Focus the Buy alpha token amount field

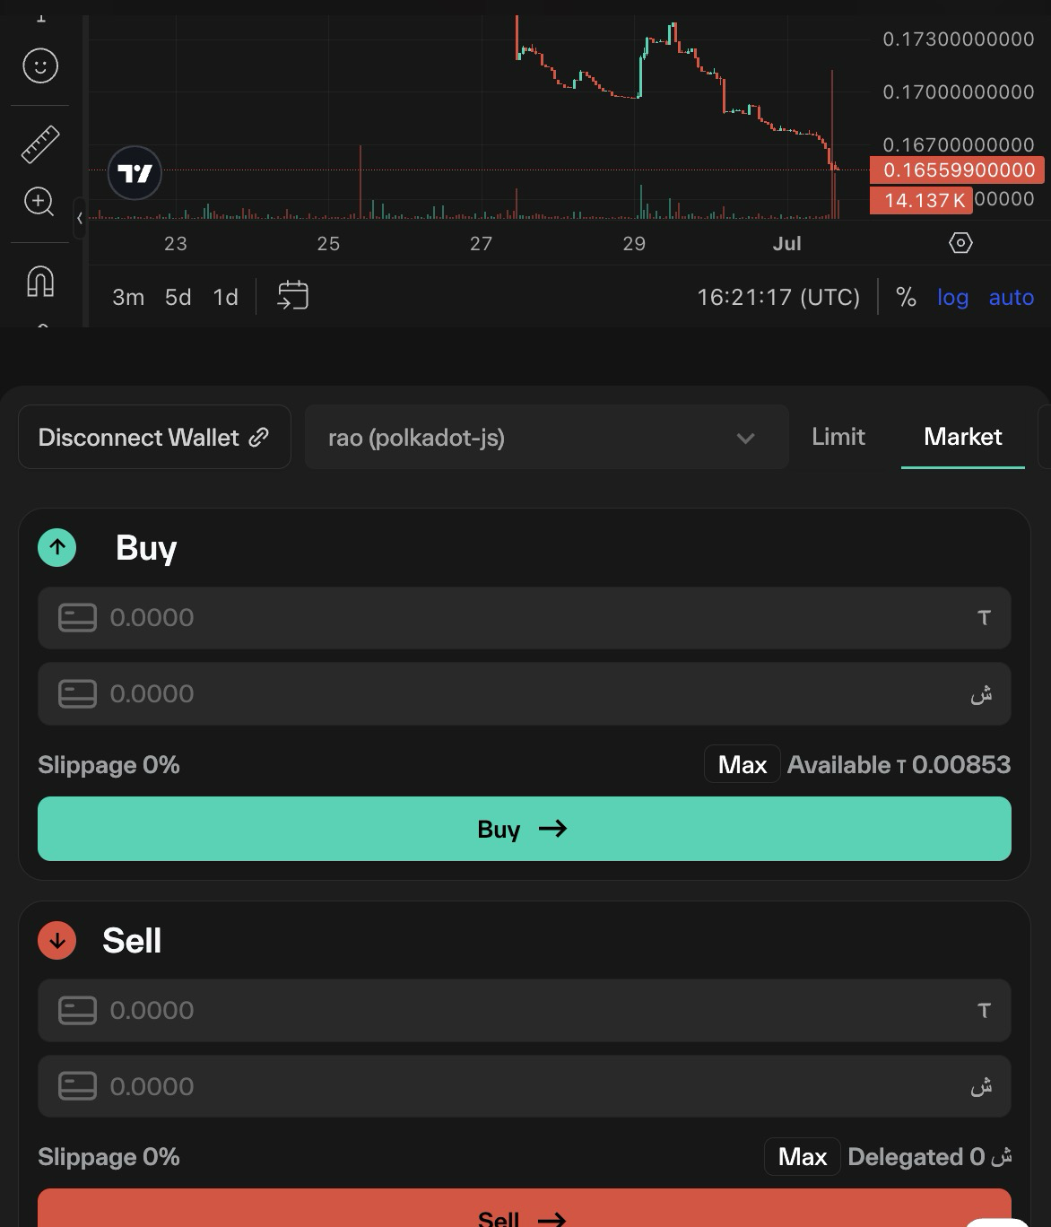click(525, 694)
